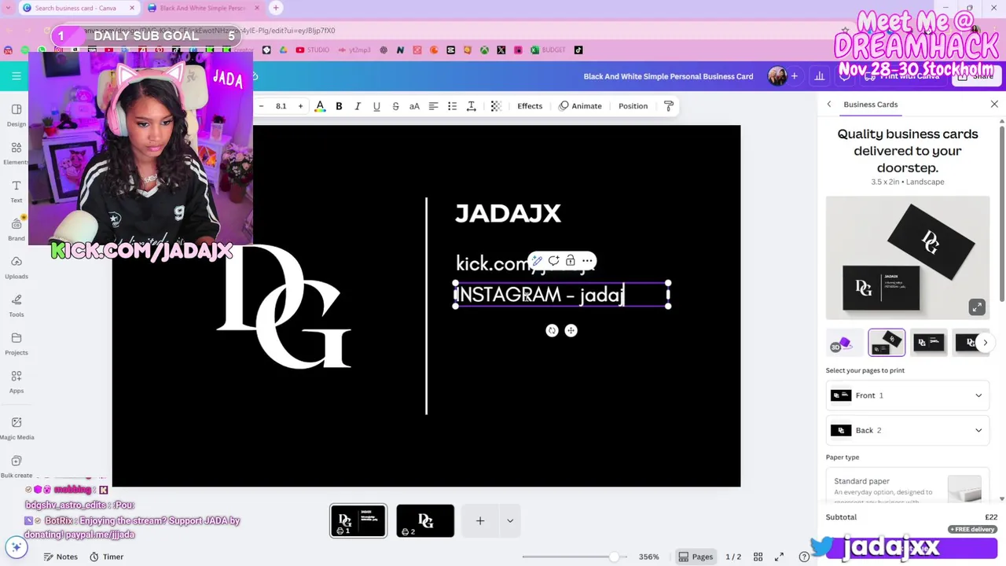Open the Canva assistant sparkle button
The width and height of the screenshot is (1006, 566).
(16, 547)
